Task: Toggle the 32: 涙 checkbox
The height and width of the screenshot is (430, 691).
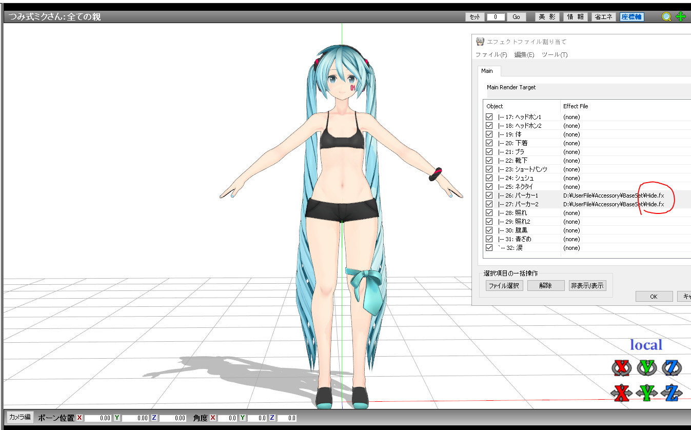Action: pos(489,248)
